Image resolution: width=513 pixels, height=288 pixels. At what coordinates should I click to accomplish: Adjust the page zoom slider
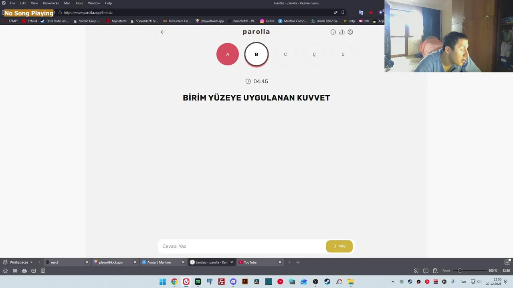[471, 271]
